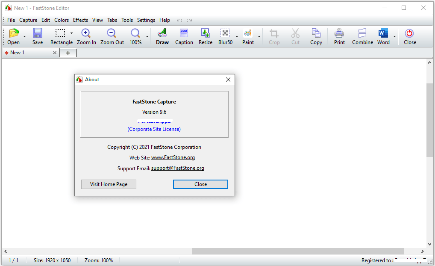The width and height of the screenshot is (435, 266).
Task: Click the scroll down arrow
Action: coord(429,244)
